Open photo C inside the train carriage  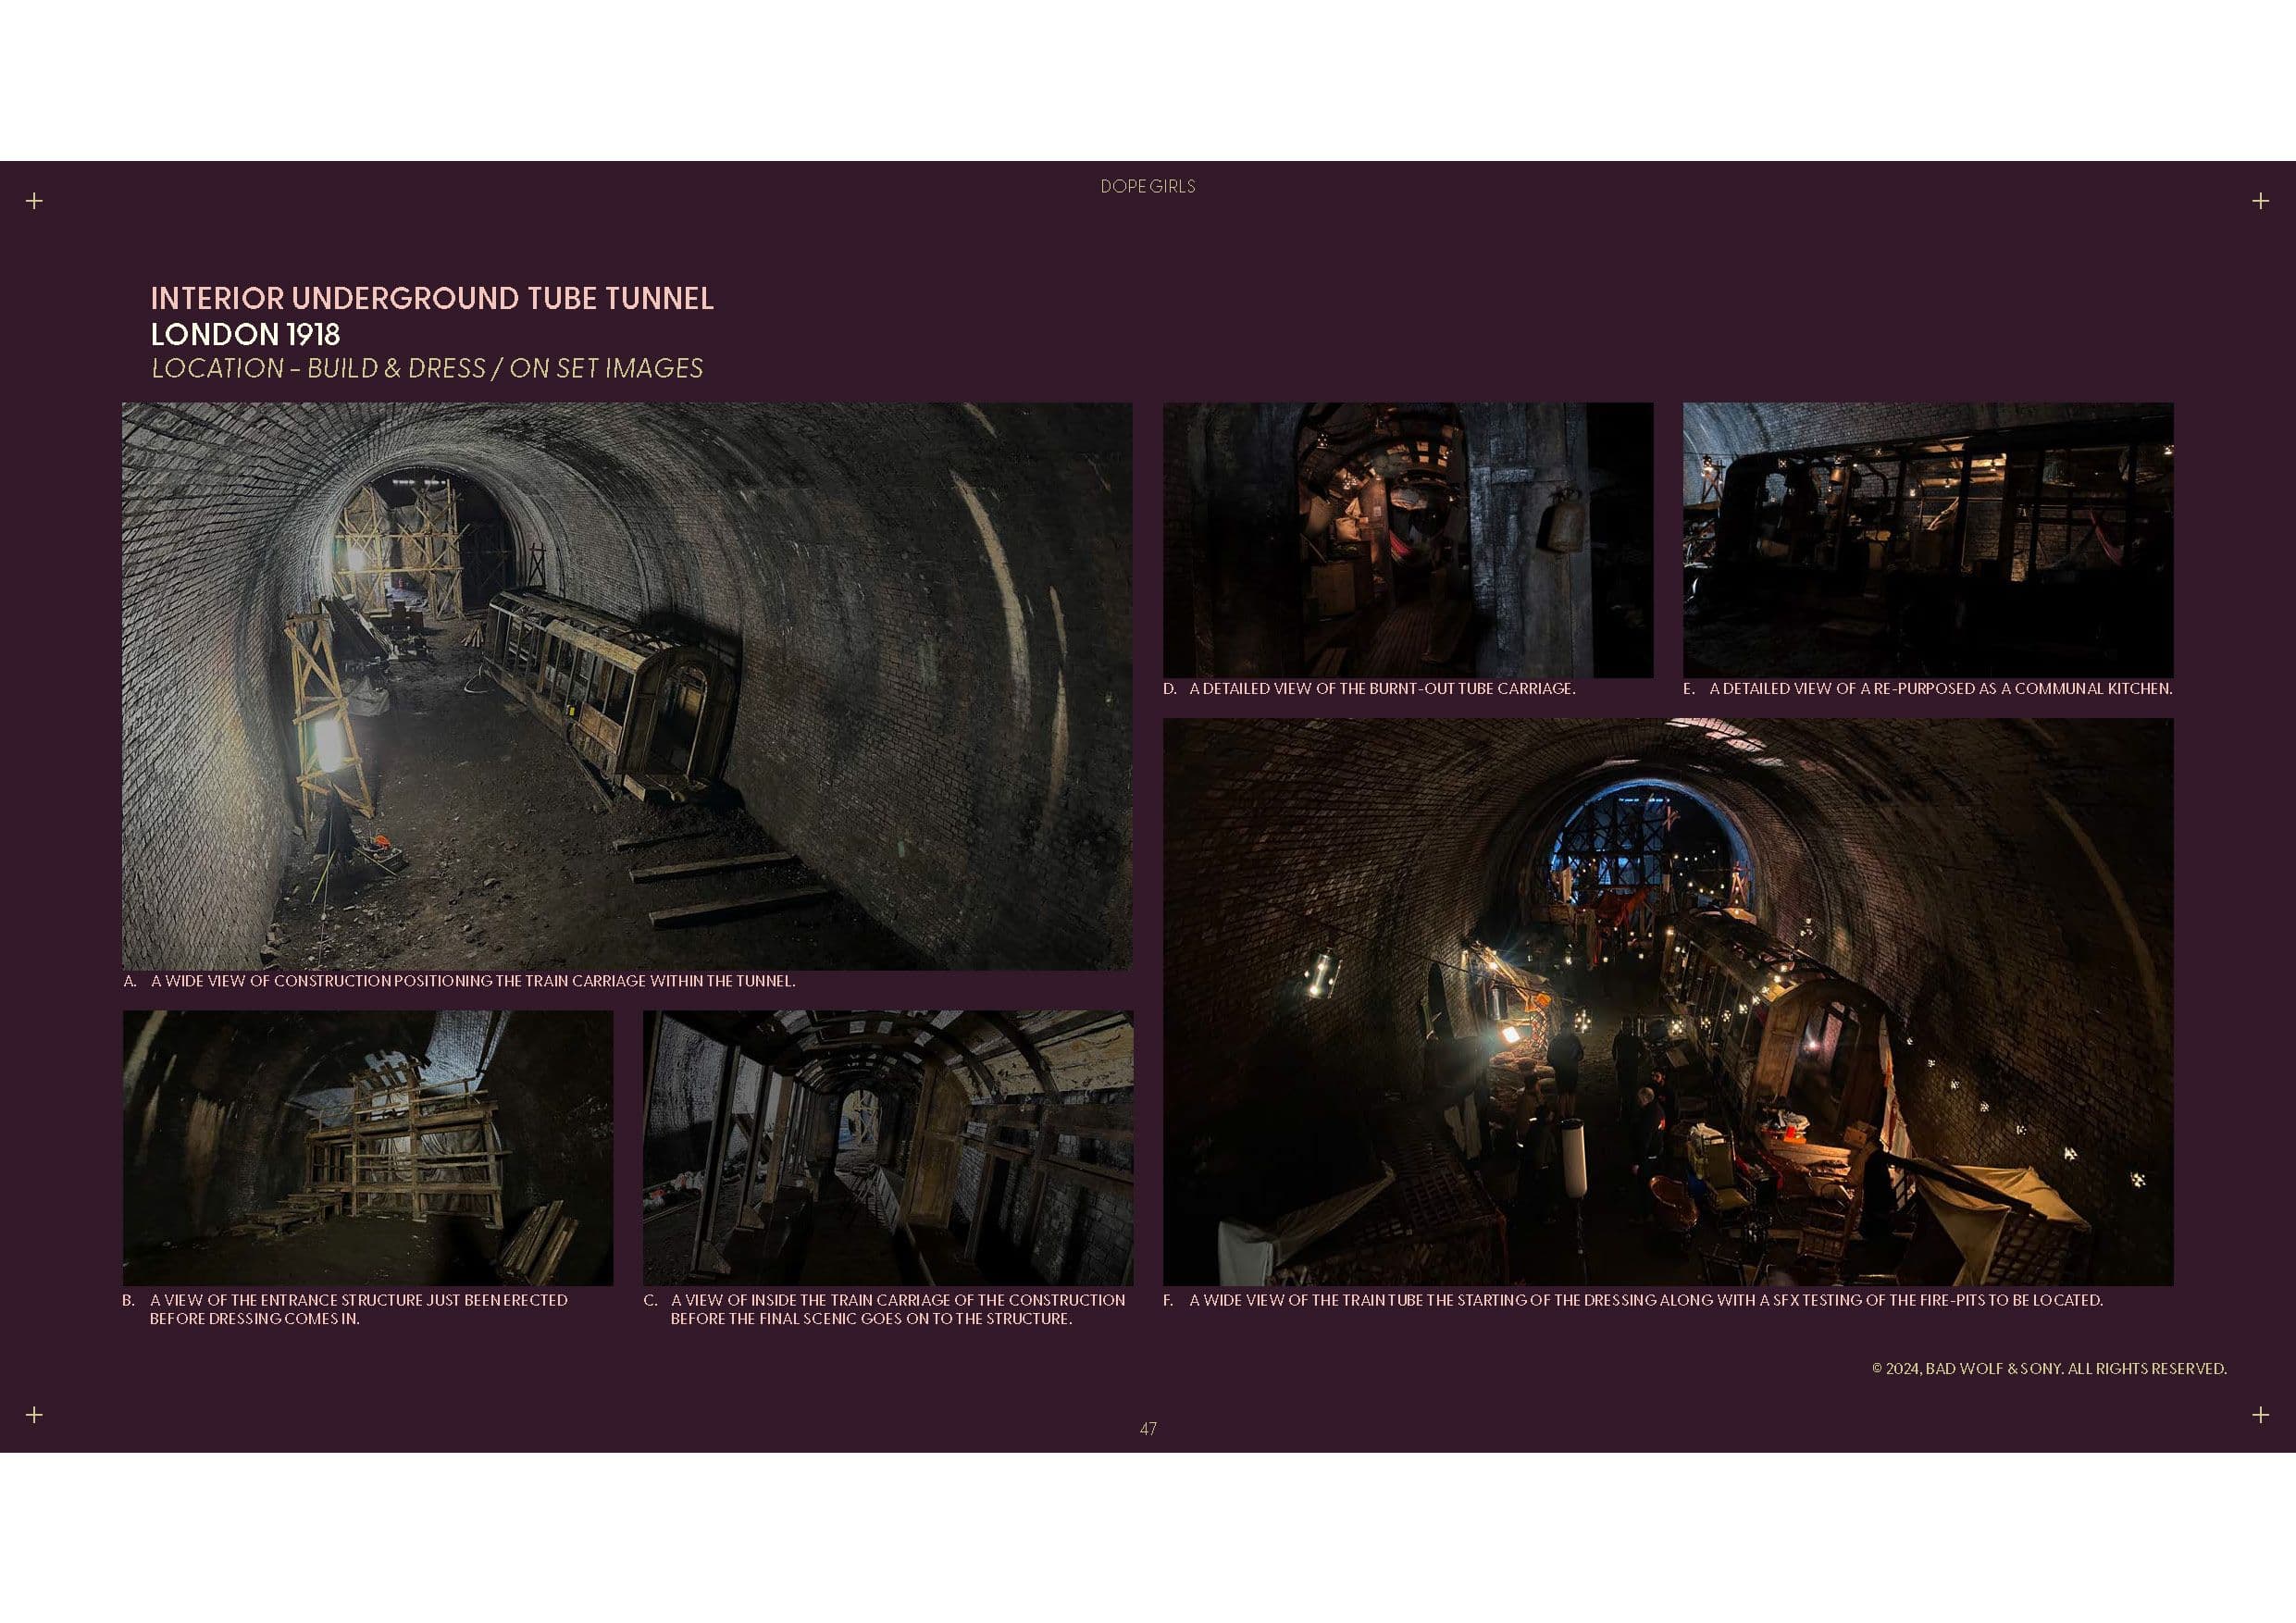pos(888,1147)
